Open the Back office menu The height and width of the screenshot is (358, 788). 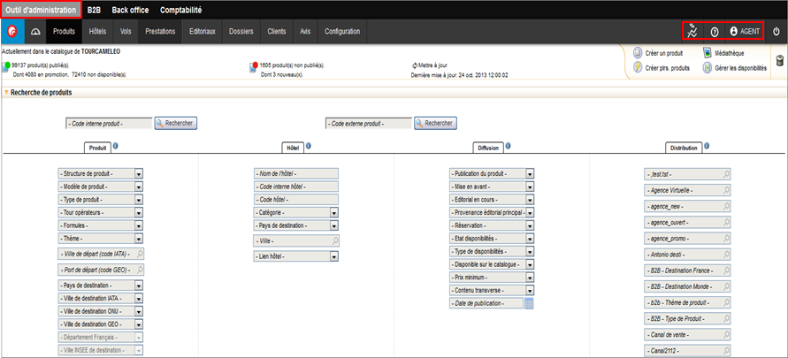pos(130,10)
